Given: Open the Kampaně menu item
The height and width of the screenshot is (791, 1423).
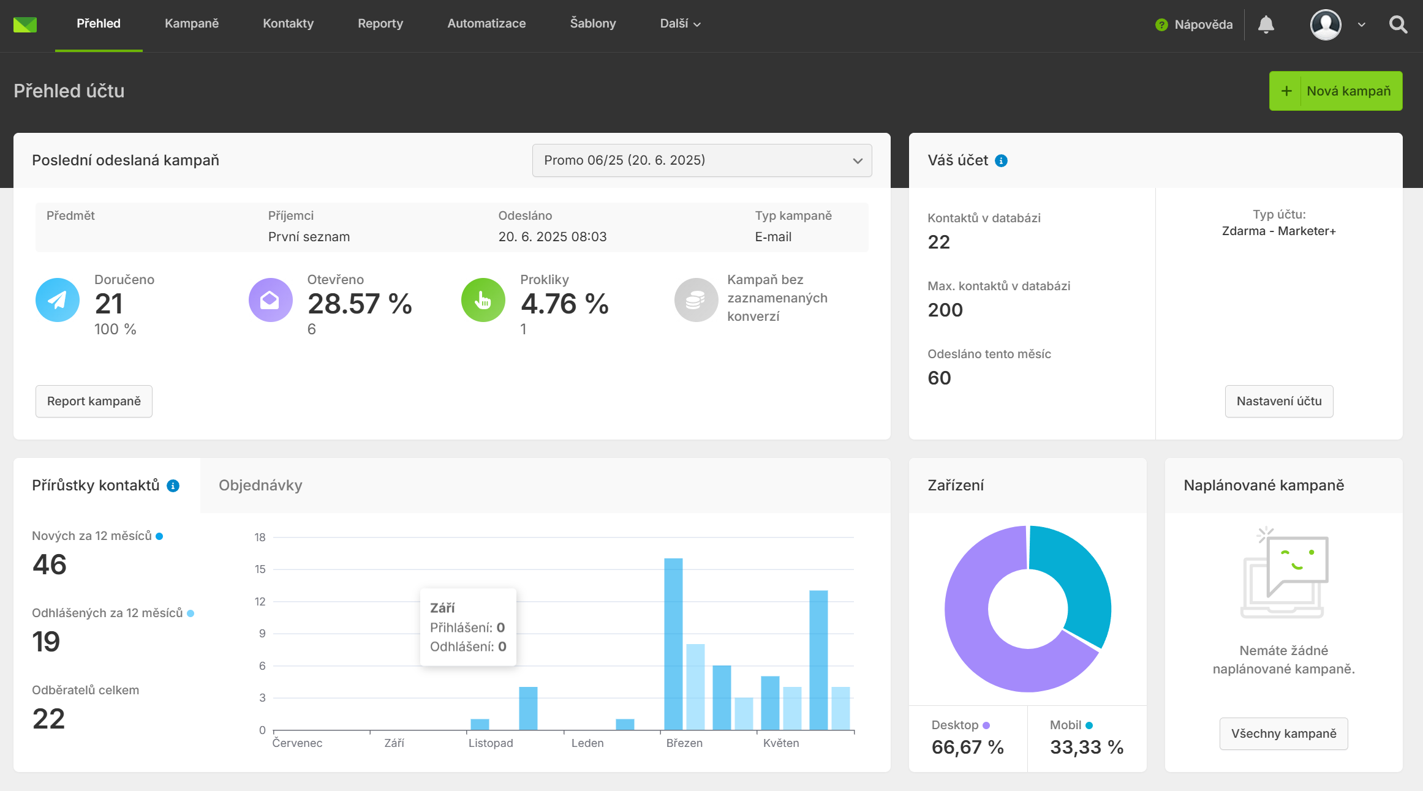Looking at the screenshot, I should [191, 24].
